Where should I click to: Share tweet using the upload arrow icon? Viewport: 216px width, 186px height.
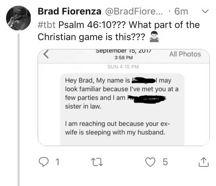[x=204, y=162]
